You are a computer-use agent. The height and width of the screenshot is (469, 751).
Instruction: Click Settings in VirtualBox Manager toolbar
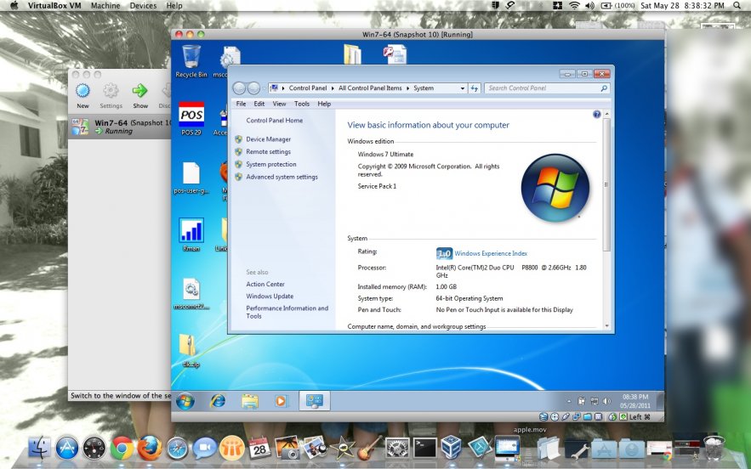point(111,96)
